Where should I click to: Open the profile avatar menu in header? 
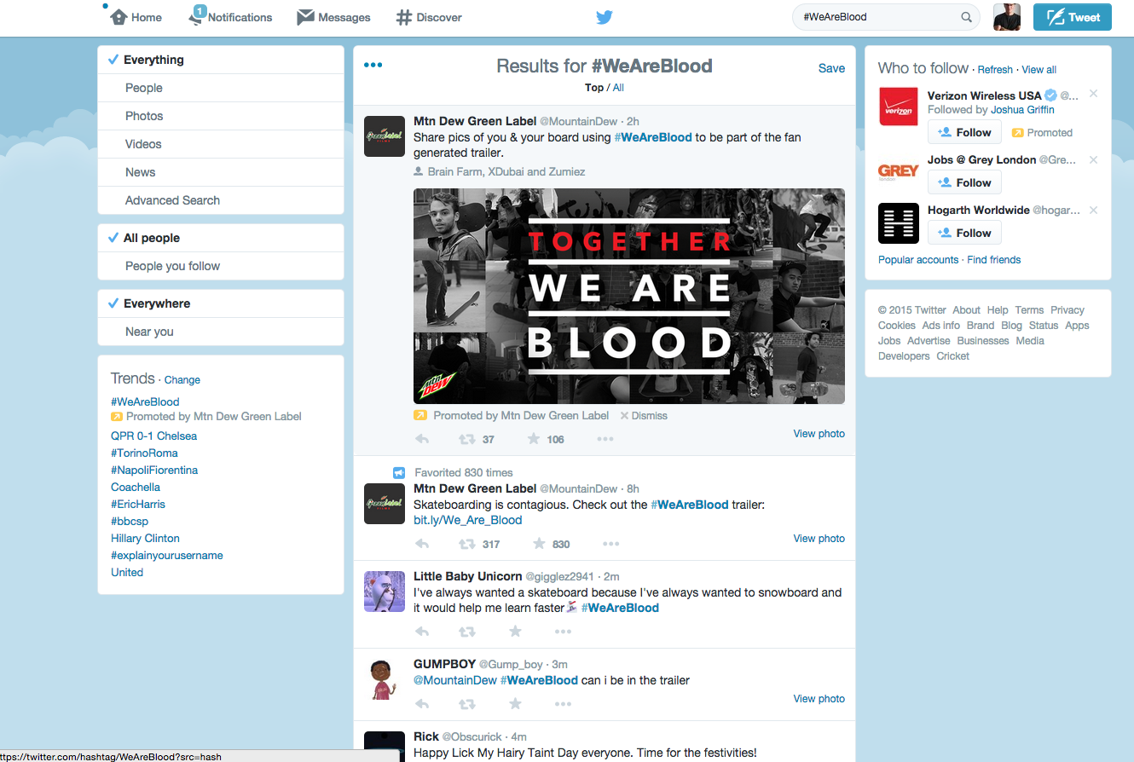pos(1007,17)
